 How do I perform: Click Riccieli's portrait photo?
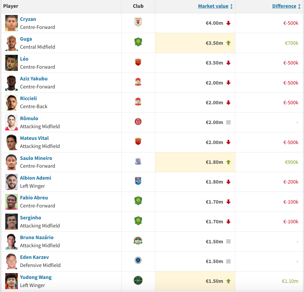(11, 102)
